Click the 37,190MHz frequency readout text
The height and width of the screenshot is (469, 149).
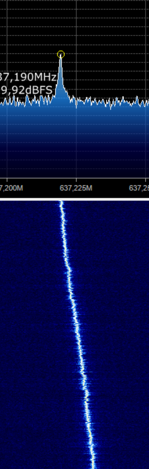pos(28,77)
